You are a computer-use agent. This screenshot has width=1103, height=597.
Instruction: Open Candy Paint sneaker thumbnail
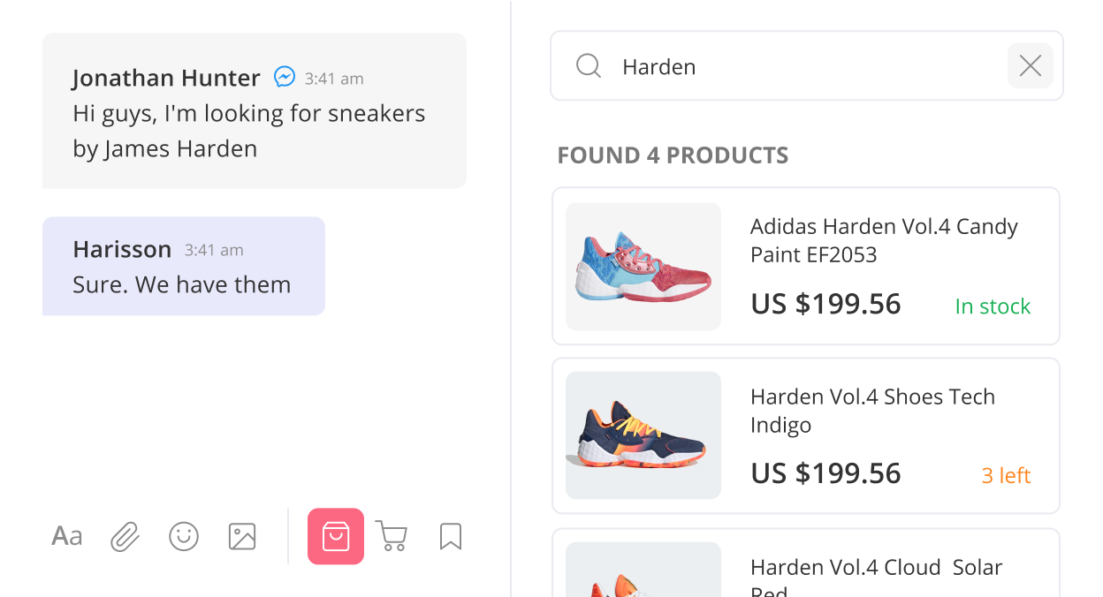click(643, 266)
